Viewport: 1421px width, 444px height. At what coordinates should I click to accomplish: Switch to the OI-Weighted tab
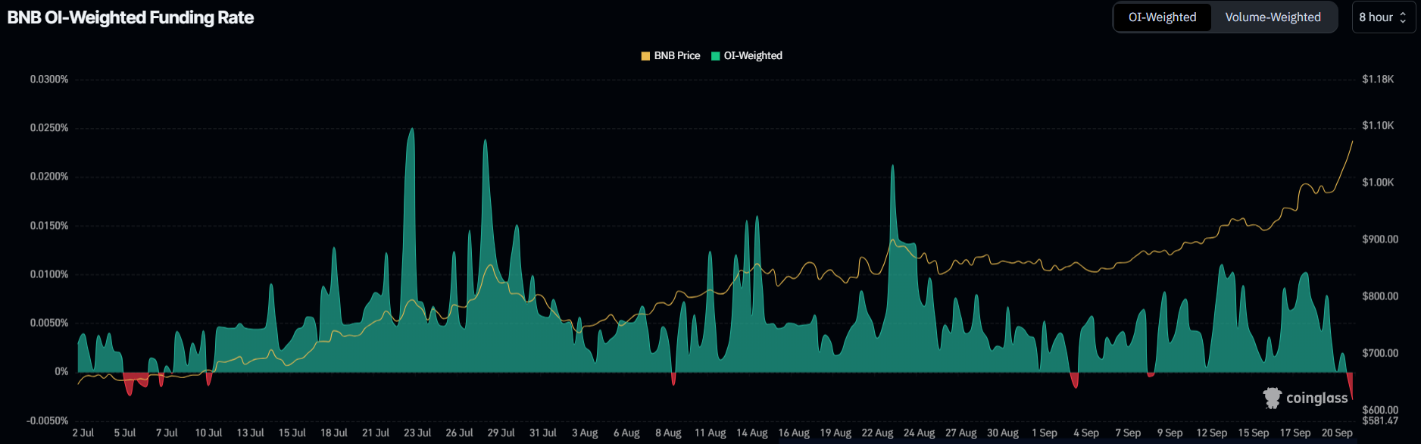coord(1162,17)
